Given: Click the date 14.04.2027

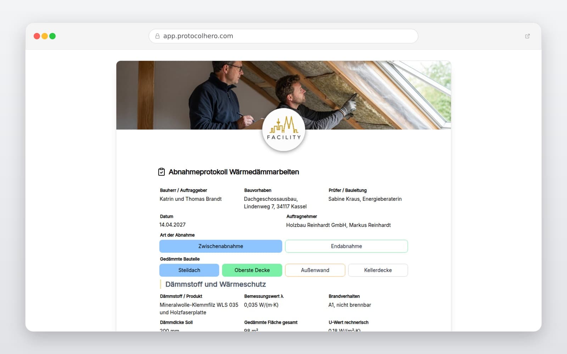Looking at the screenshot, I should click(x=173, y=225).
